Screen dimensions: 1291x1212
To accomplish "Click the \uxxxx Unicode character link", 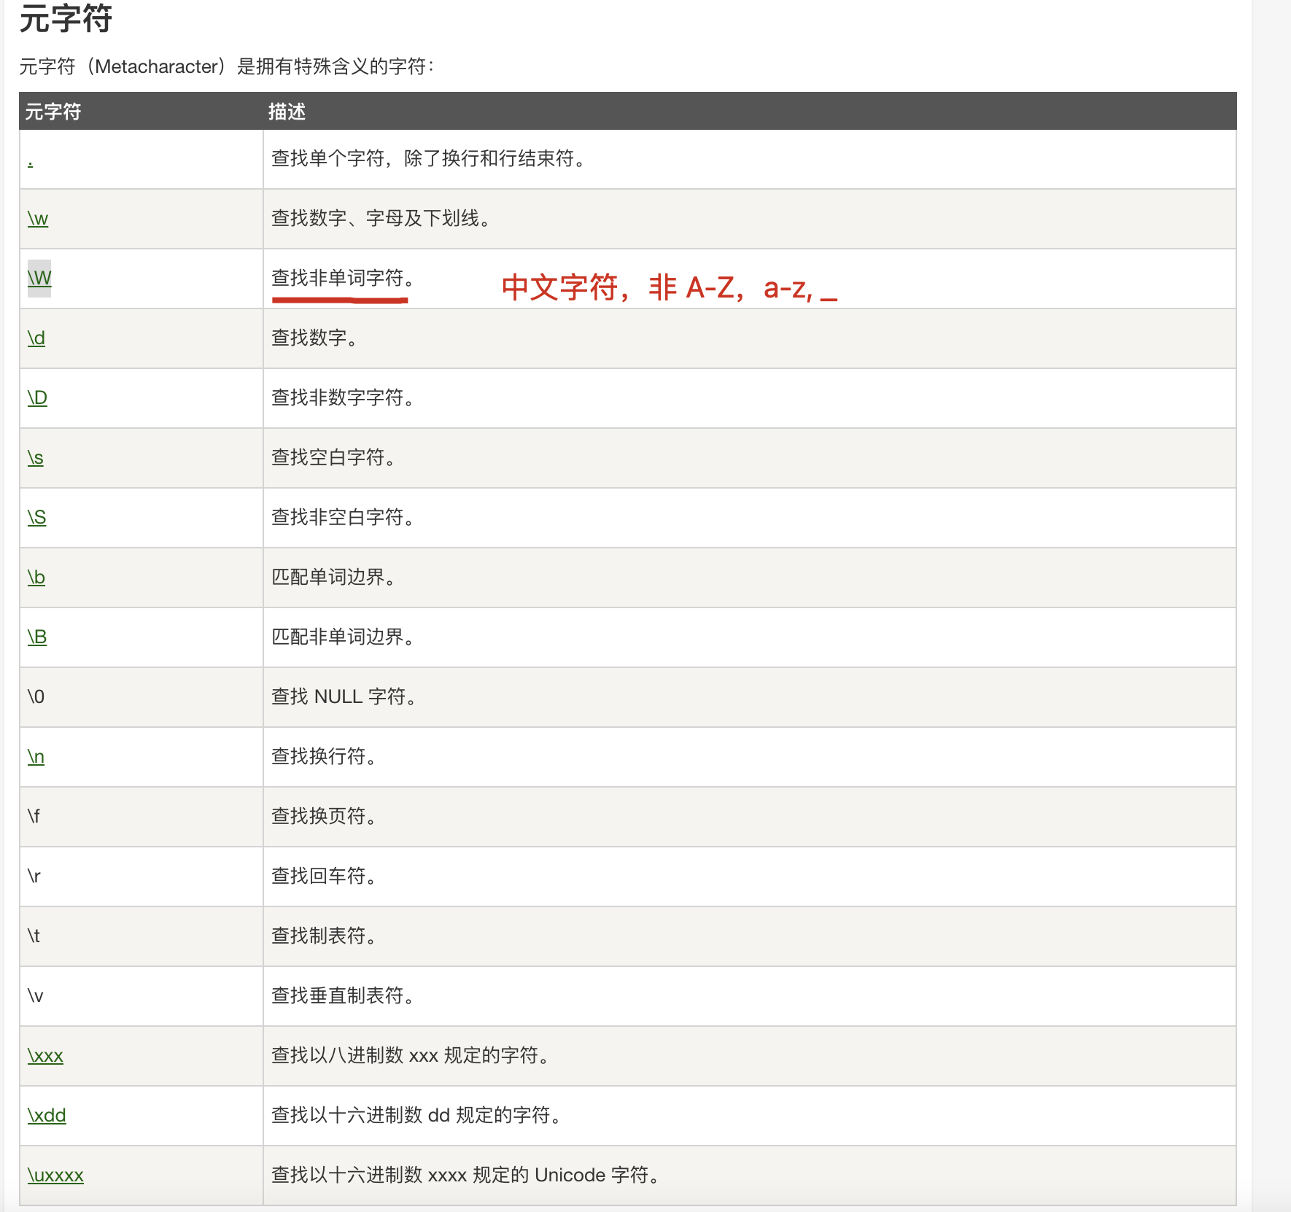I will (x=55, y=1175).
